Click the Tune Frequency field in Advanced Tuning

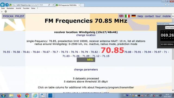(170, 27)
